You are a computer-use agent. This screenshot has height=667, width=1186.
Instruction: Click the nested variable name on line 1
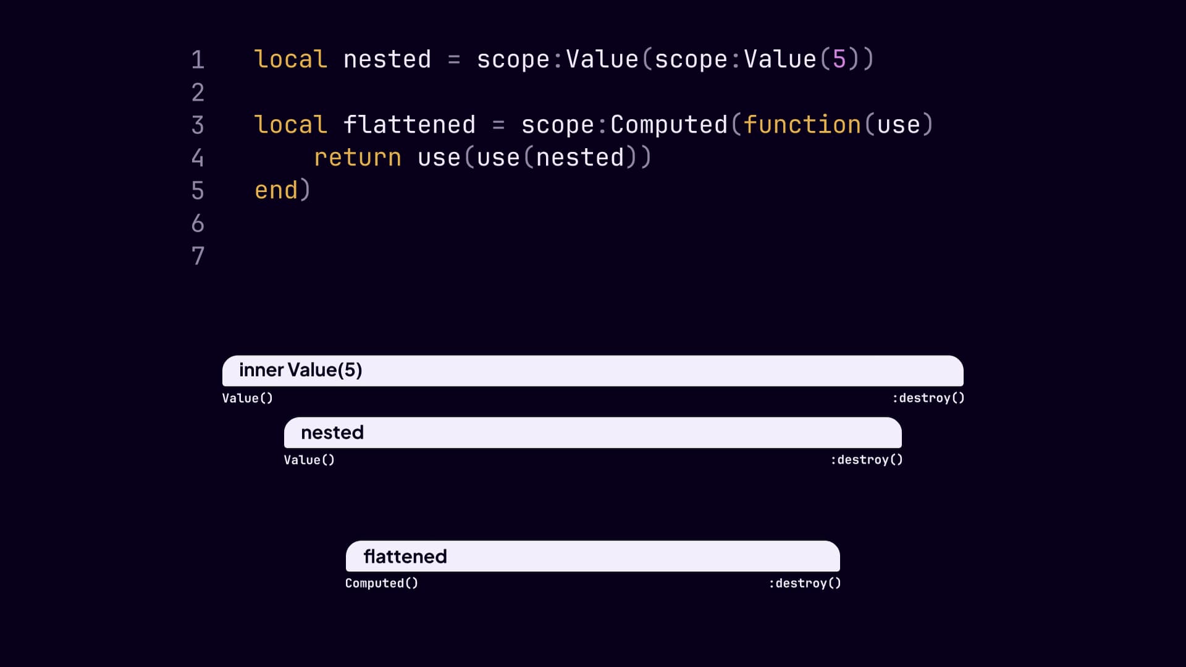(x=387, y=59)
